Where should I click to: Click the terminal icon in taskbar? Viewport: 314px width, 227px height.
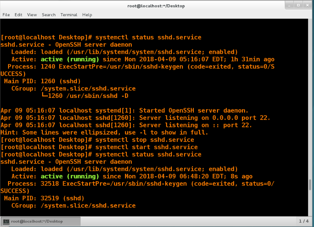[x=6, y=221]
